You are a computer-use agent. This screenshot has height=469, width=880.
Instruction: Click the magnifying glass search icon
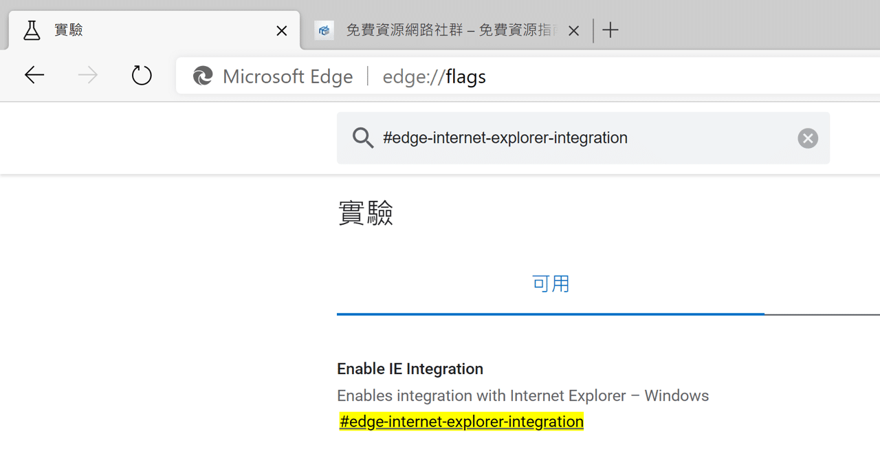tap(363, 138)
